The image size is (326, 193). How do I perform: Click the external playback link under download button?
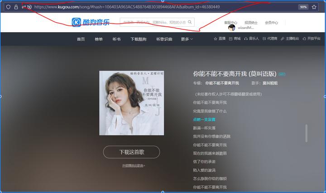tap(134, 165)
